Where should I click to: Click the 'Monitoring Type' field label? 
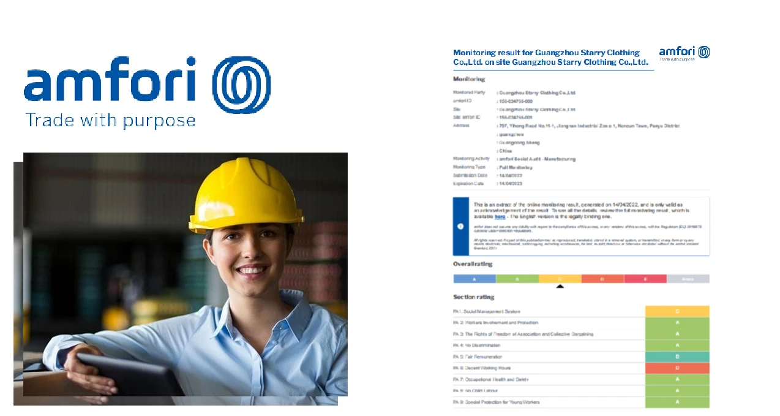click(469, 167)
